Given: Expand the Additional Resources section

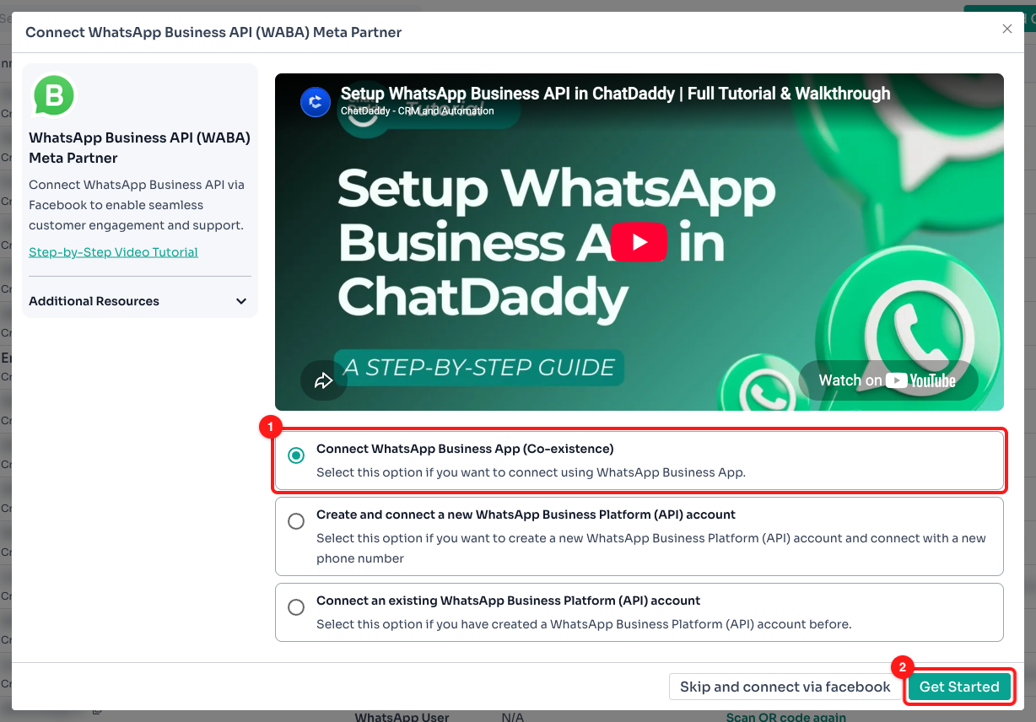Looking at the screenshot, I should [x=140, y=301].
